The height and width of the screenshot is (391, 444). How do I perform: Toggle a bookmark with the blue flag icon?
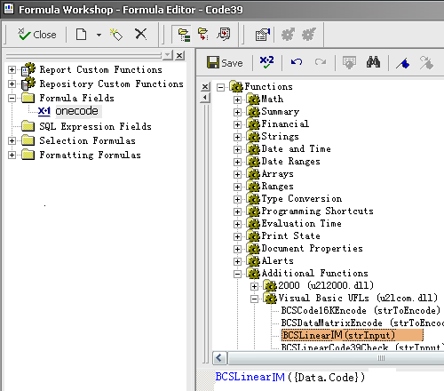403,63
